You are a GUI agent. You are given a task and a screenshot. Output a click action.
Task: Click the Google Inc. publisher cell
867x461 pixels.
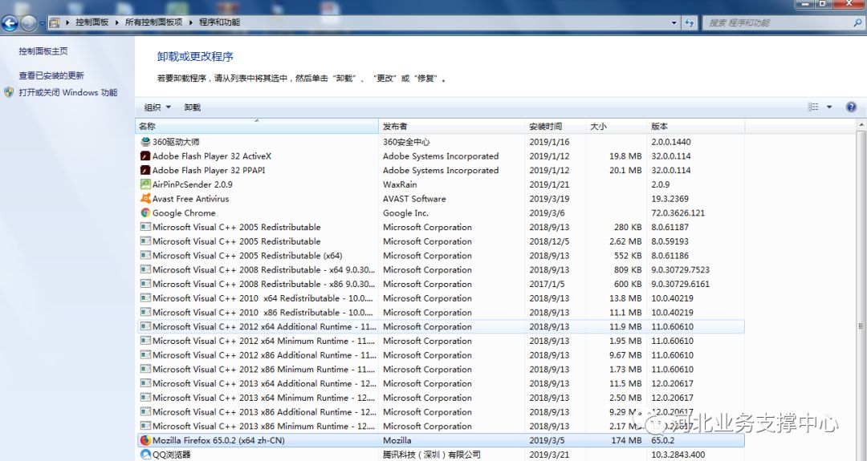pos(406,213)
